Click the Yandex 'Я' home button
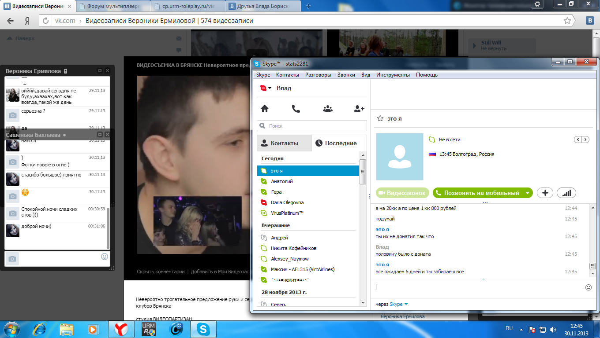600x338 pixels. (27, 21)
